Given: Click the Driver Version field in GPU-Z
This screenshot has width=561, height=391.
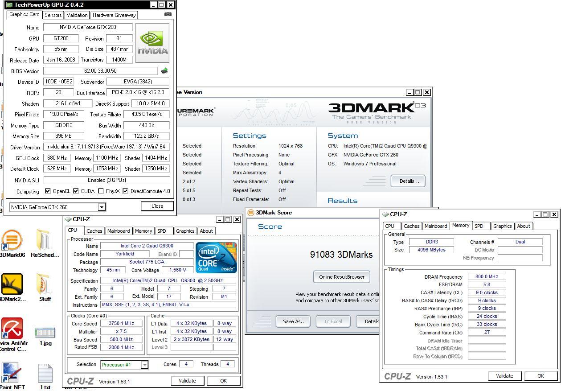Looking at the screenshot, I should (x=106, y=147).
